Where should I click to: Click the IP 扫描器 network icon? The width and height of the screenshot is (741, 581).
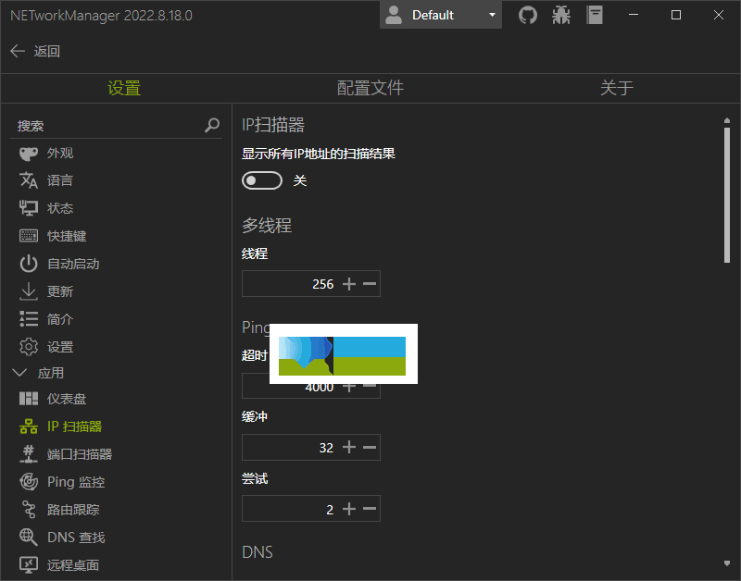(x=29, y=426)
